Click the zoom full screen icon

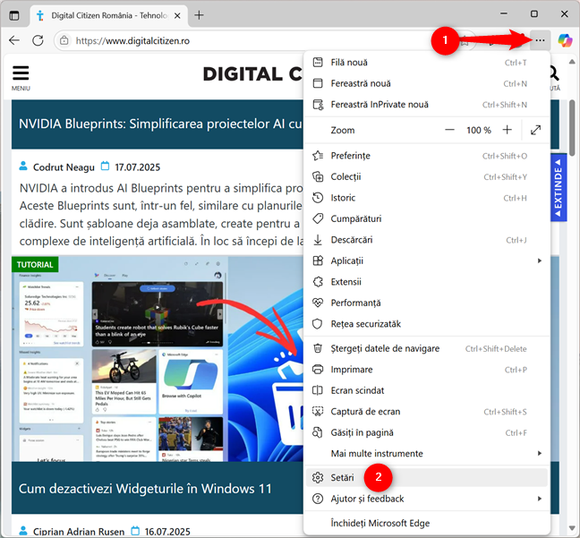pyautogui.click(x=535, y=130)
